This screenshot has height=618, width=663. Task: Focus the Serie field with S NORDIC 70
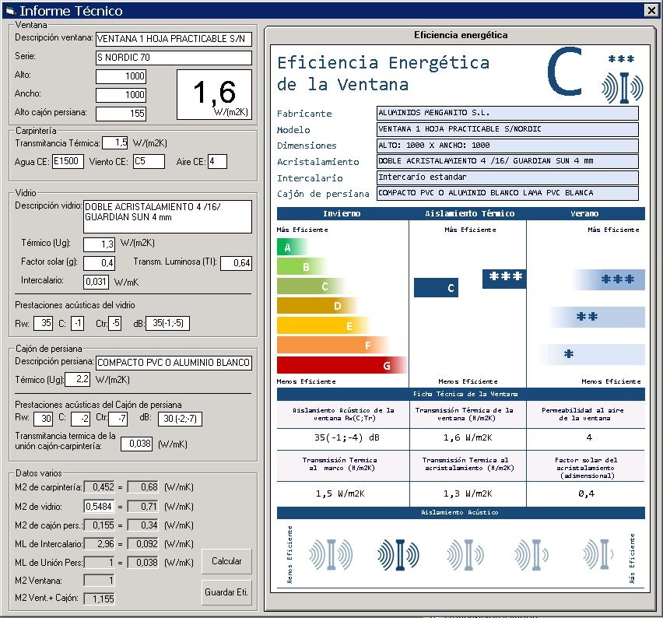174,58
